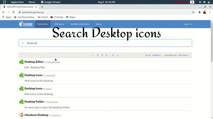Select current page 1 in pagination
This screenshot has height=119, width=213.
93,55
